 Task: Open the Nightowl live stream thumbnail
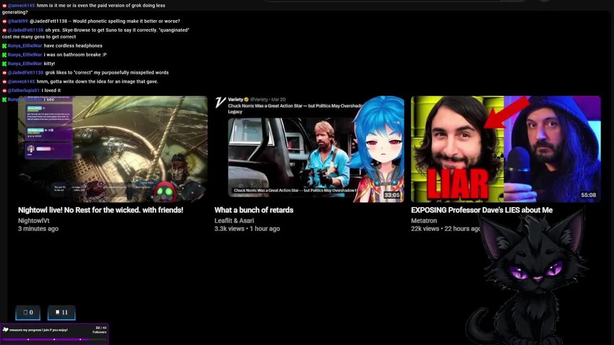click(113, 149)
